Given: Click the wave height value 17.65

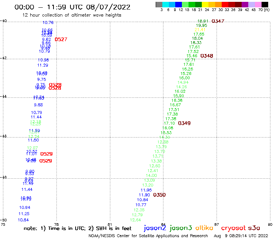Looking at the screenshot, I should point(198,34).
